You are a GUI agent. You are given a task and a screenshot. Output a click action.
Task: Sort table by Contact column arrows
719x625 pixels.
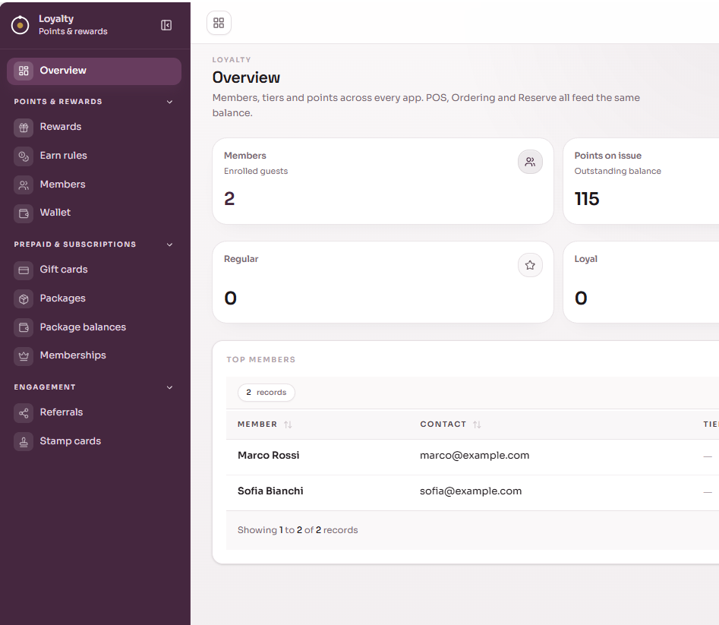click(477, 425)
